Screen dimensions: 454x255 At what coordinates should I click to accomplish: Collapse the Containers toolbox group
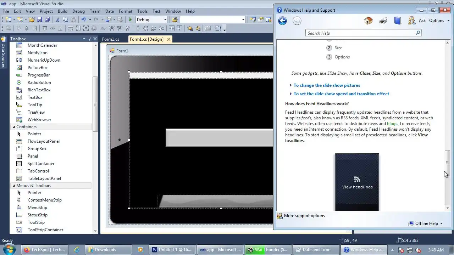[14, 127]
